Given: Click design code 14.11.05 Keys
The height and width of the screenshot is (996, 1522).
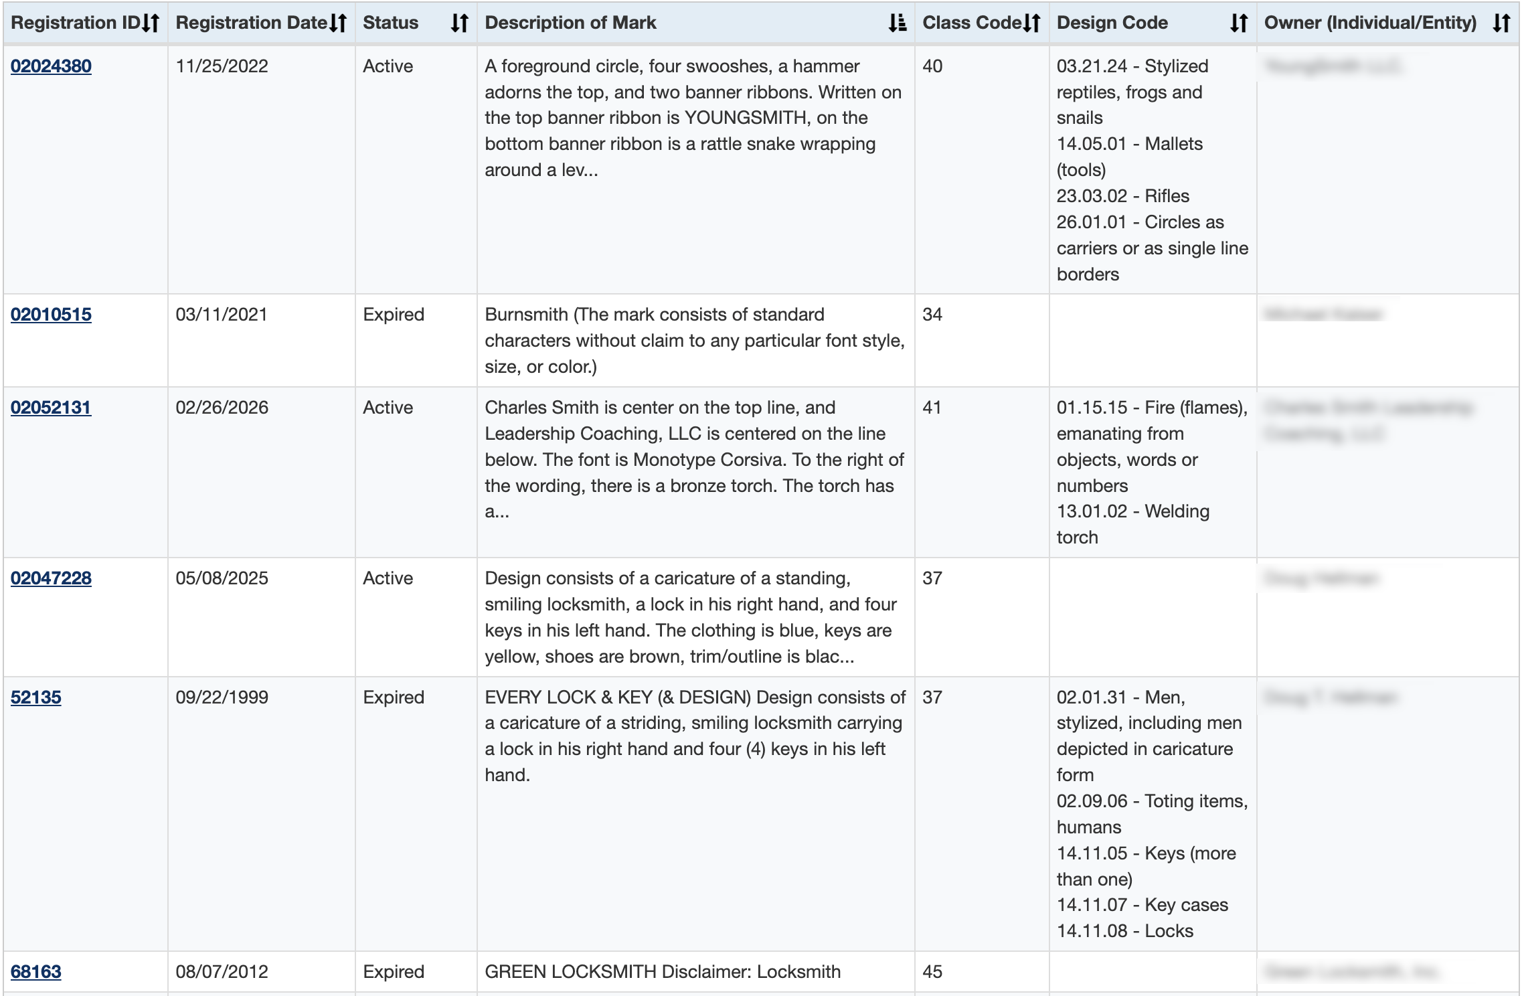Looking at the screenshot, I should click(1147, 866).
